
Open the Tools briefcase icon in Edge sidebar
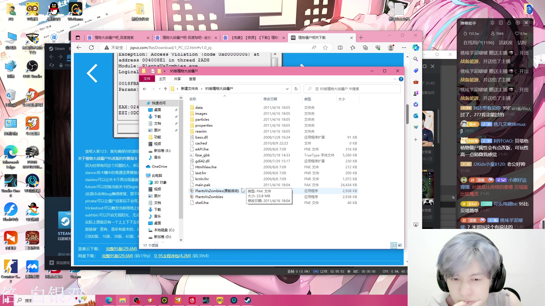[x=416, y=82]
